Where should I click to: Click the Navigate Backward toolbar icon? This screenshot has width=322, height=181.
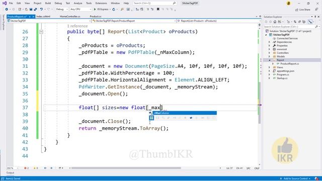tap(7, 10)
